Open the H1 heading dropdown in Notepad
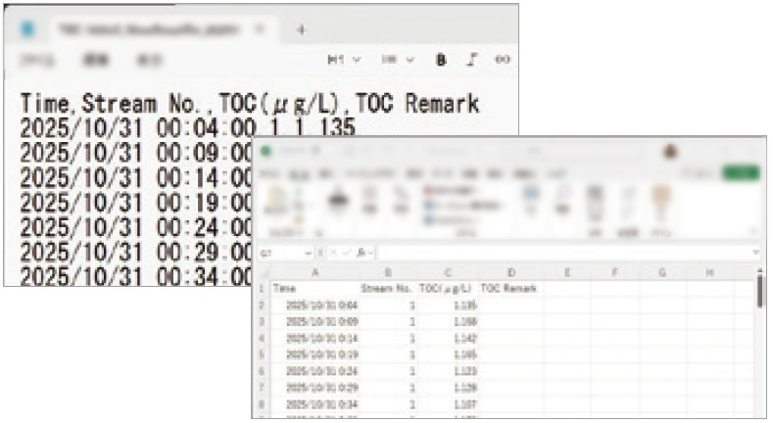Screen dimensions: 773x423 click(x=344, y=60)
